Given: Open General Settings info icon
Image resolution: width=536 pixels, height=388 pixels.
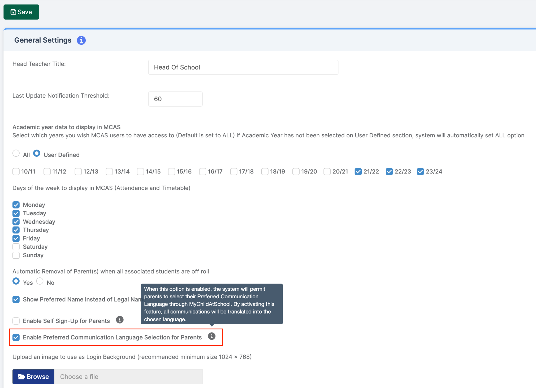Looking at the screenshot, I should (81, 40).
